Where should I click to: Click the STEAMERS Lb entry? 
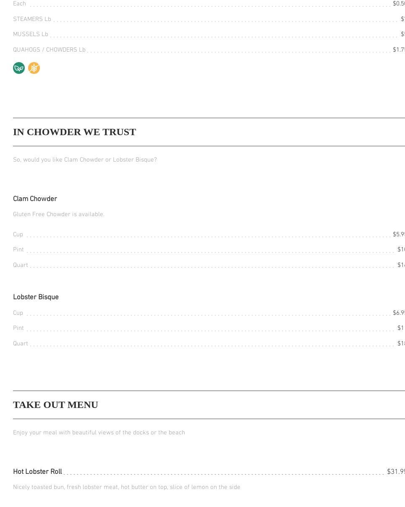pyautogui.click(x=32, y=19)
